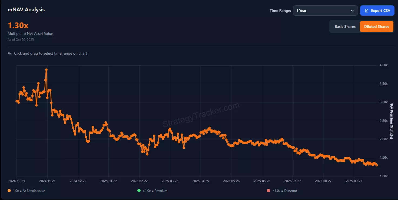This screenshot has width=398, height=200.
Task: Switch to Basic Shares view
Action: click(345, 26)
